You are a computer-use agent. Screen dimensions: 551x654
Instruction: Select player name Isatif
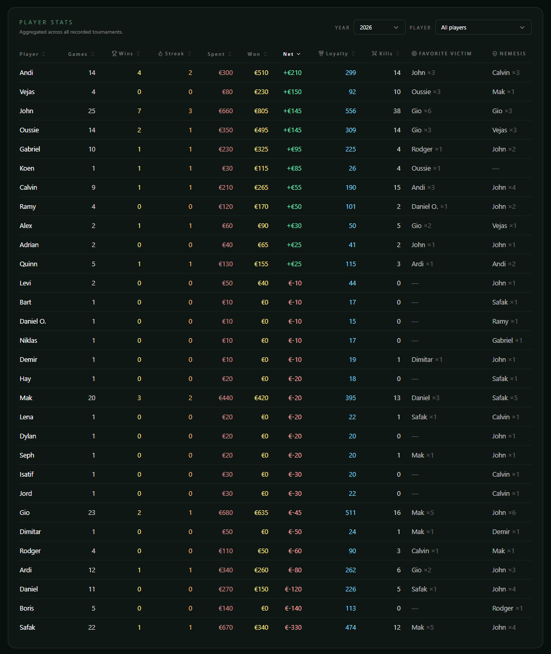[26, 475]
